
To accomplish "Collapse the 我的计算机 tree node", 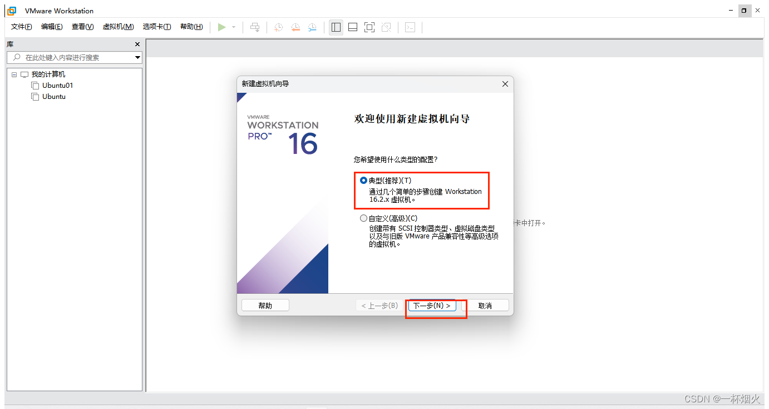I will coord(14,74).
